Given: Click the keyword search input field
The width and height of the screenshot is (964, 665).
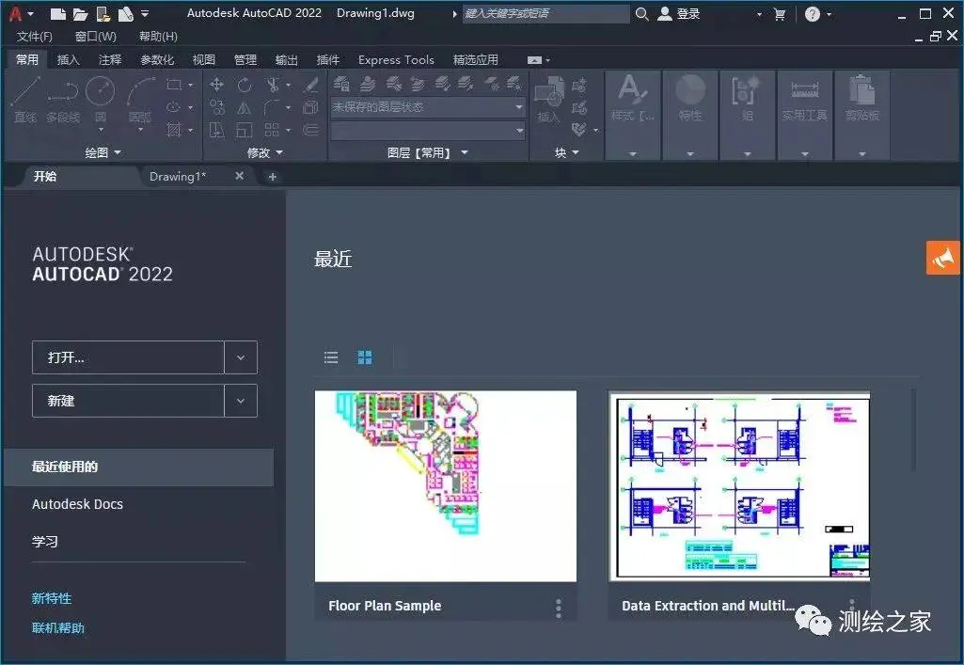Looking at the screenshot, I should pyautogui.click(x=545, y=13).
